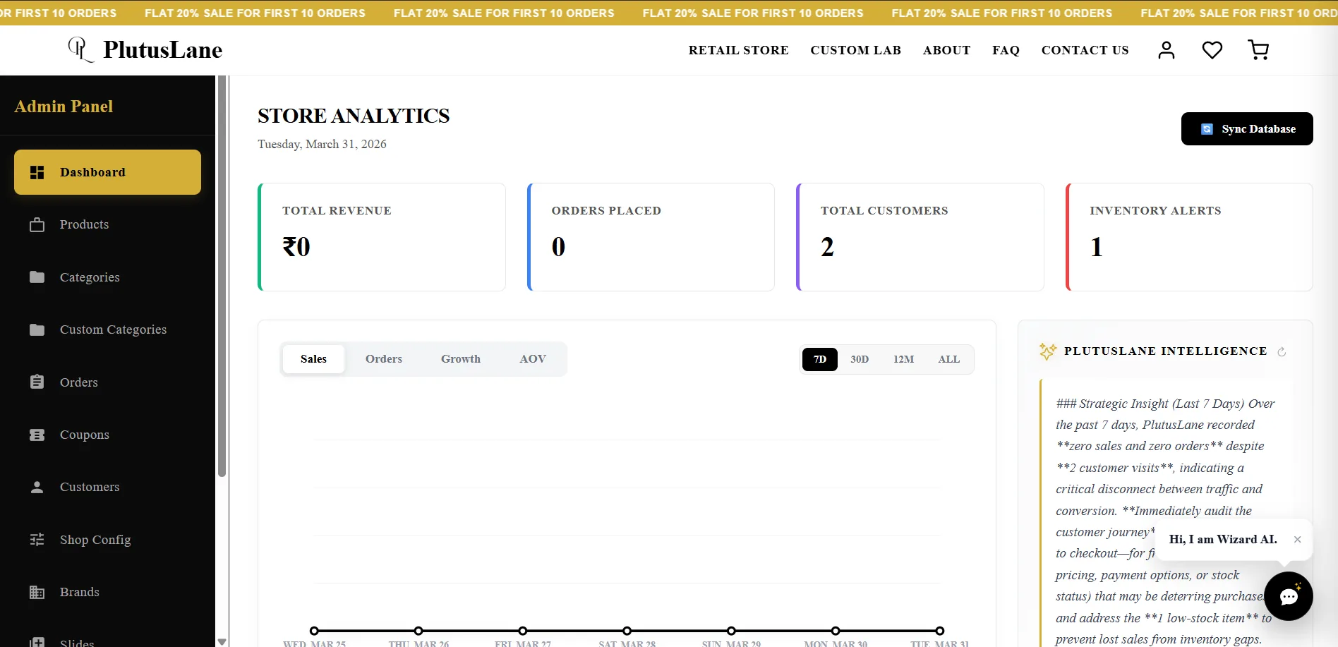The height and width of the screenshot is (647, 1338).
Task: Switch to the Orders chart tab
Action: click(383, 358)
